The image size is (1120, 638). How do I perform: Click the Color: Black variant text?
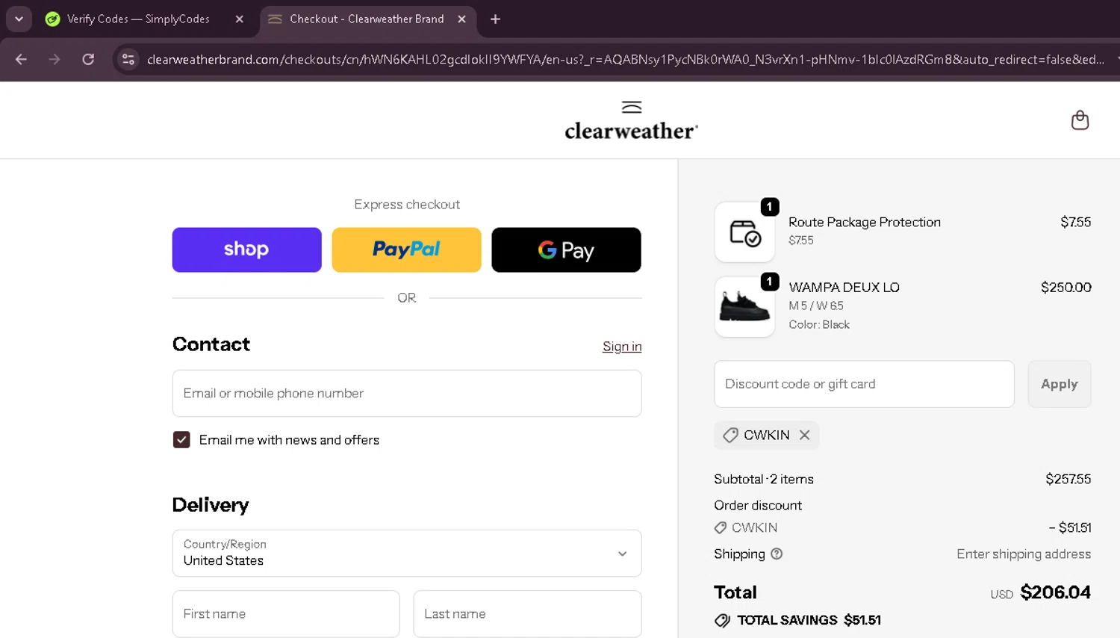pos(819,324)
